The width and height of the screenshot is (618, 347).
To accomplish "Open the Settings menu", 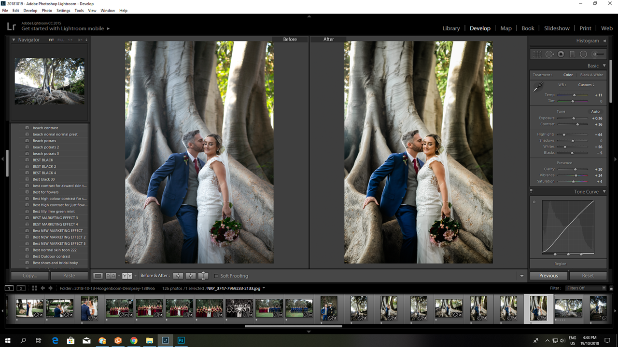I will click(x=63, y=10).
